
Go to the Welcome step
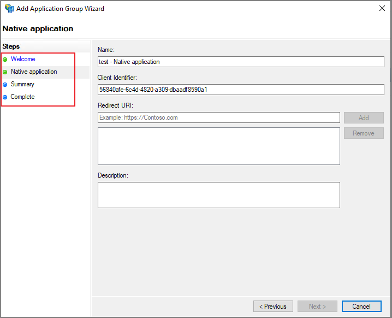coord(23,59)
